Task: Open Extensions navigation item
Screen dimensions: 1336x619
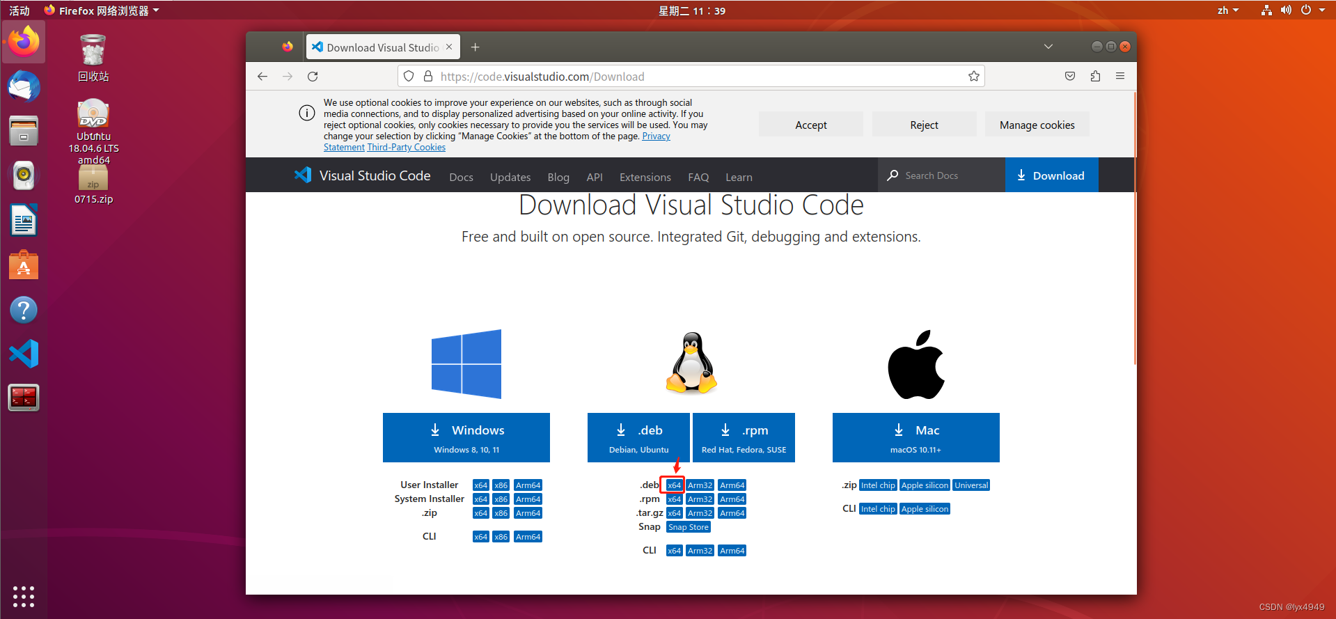Action: [x=645, y=177]
